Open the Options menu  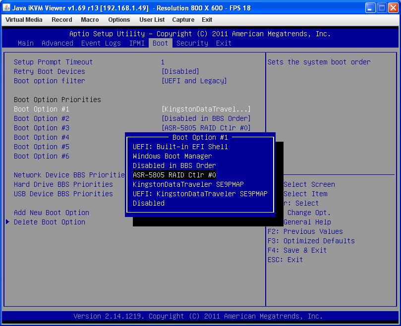[119, 20]
